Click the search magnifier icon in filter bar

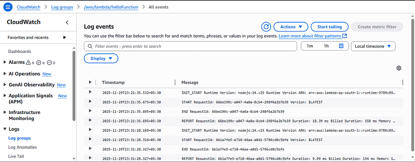(x=90, y=46)
